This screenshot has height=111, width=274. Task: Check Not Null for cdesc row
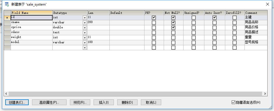(173, 32)
